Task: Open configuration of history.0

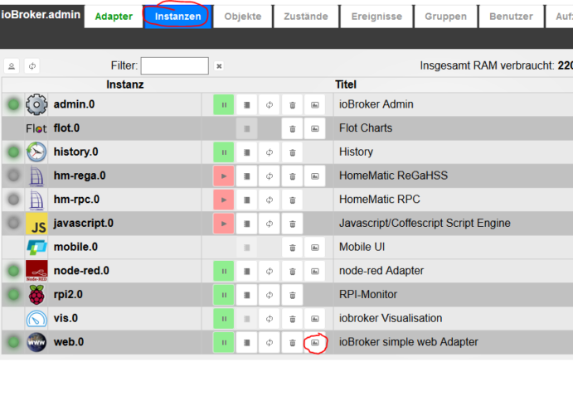Action: (246, 152)
